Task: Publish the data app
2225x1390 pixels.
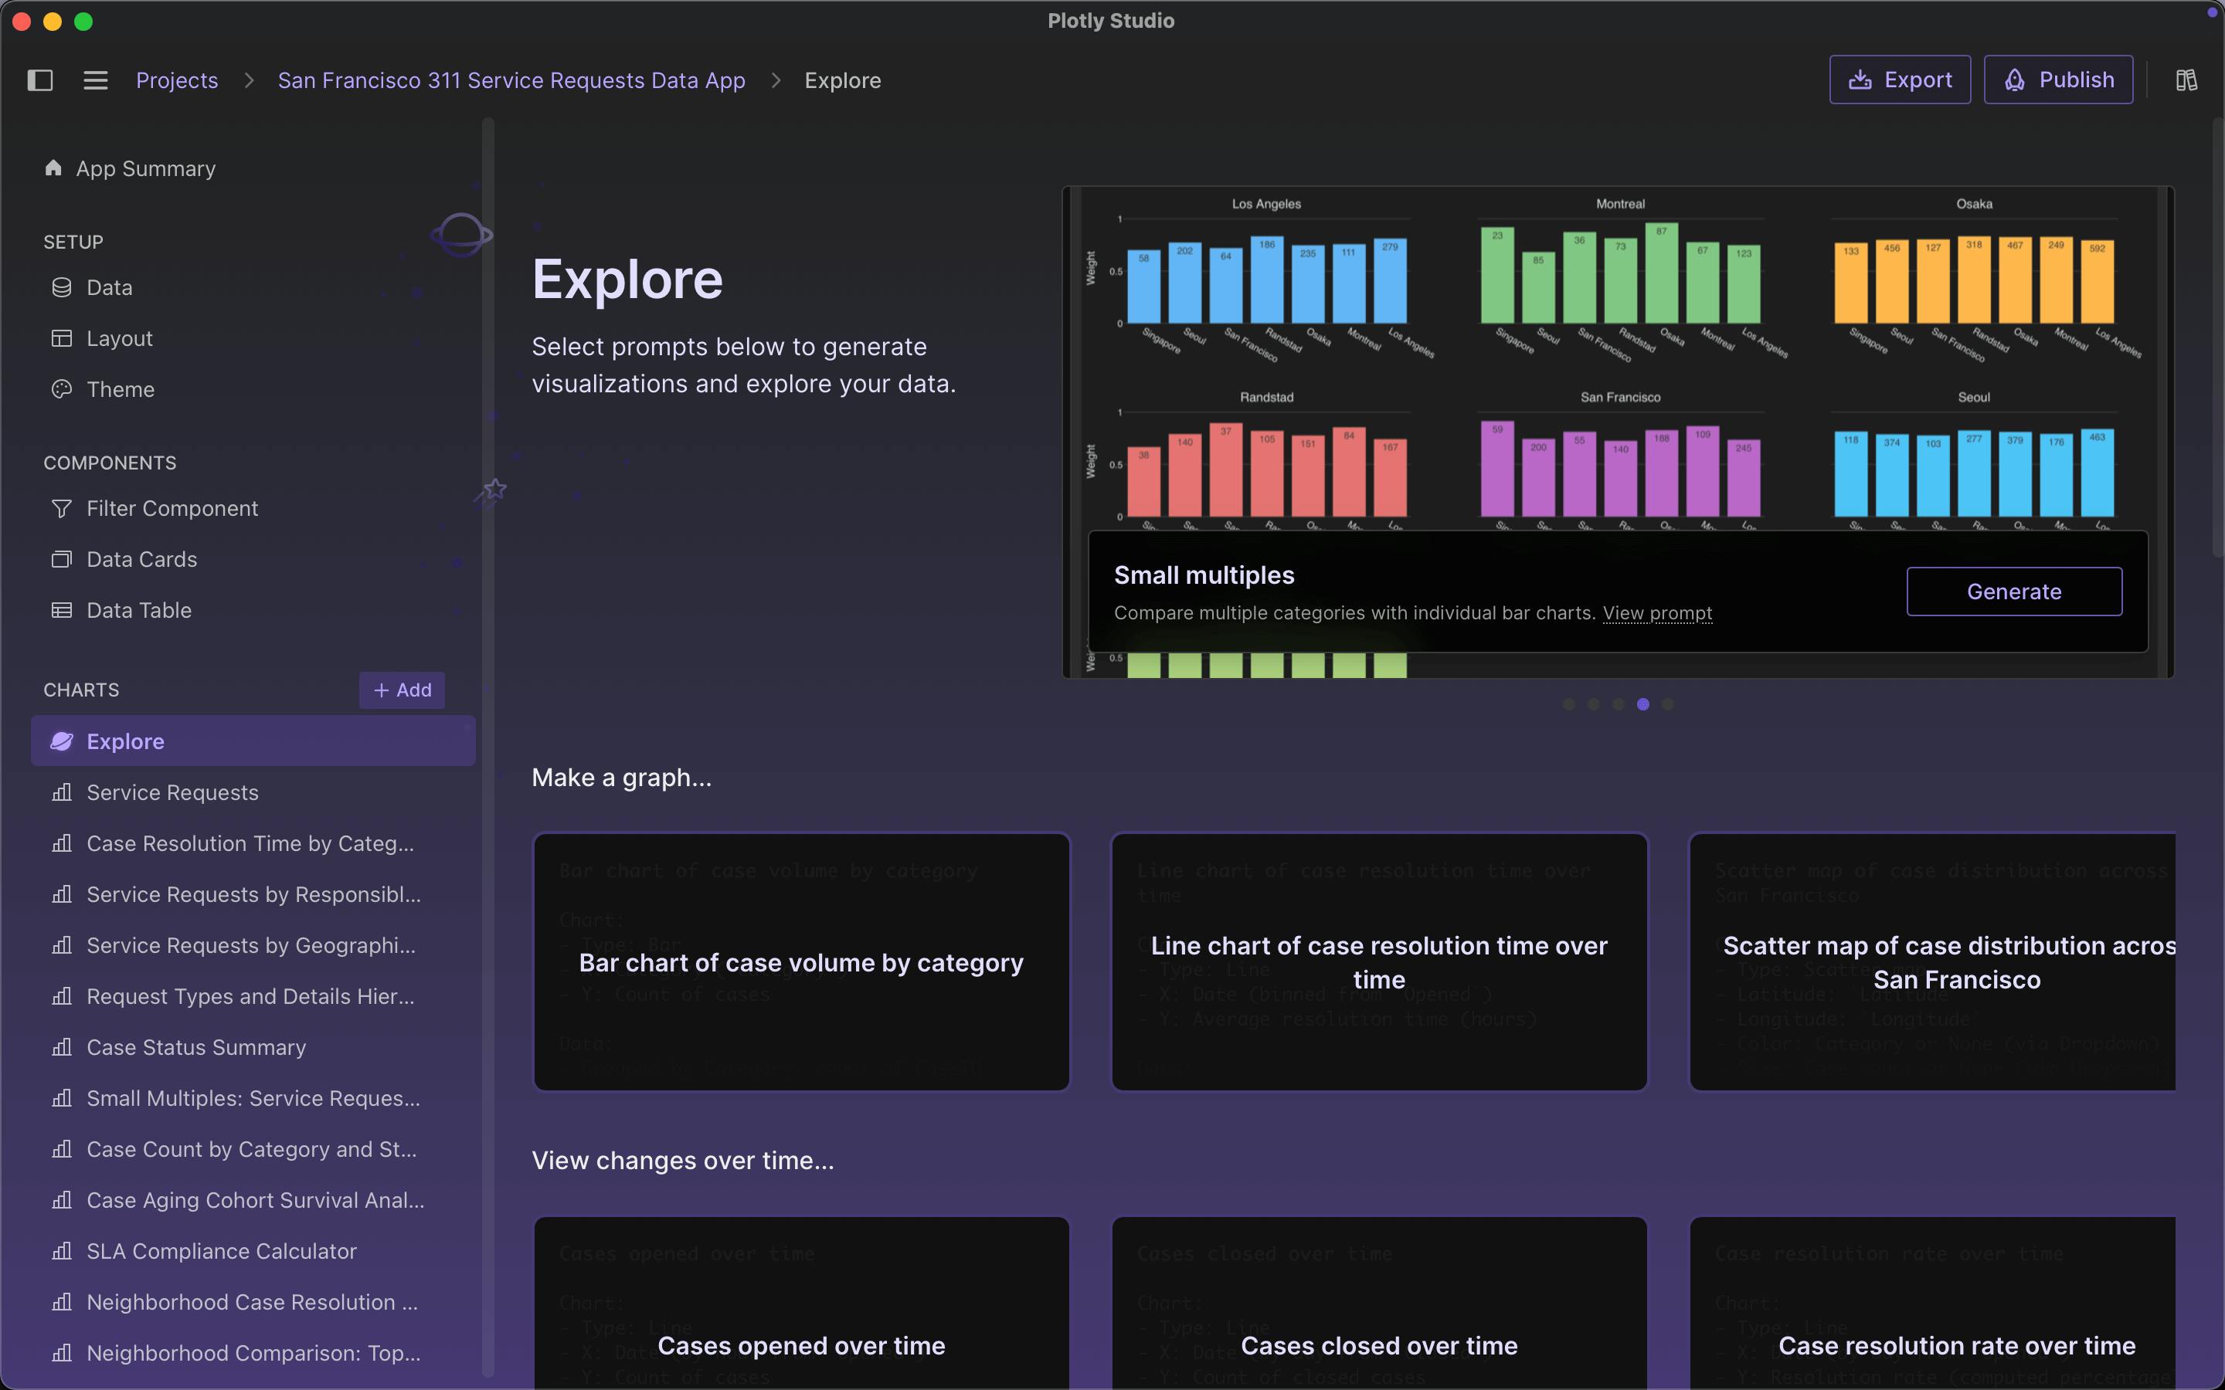Action: pyautogui.click(x=2057, y=79)
